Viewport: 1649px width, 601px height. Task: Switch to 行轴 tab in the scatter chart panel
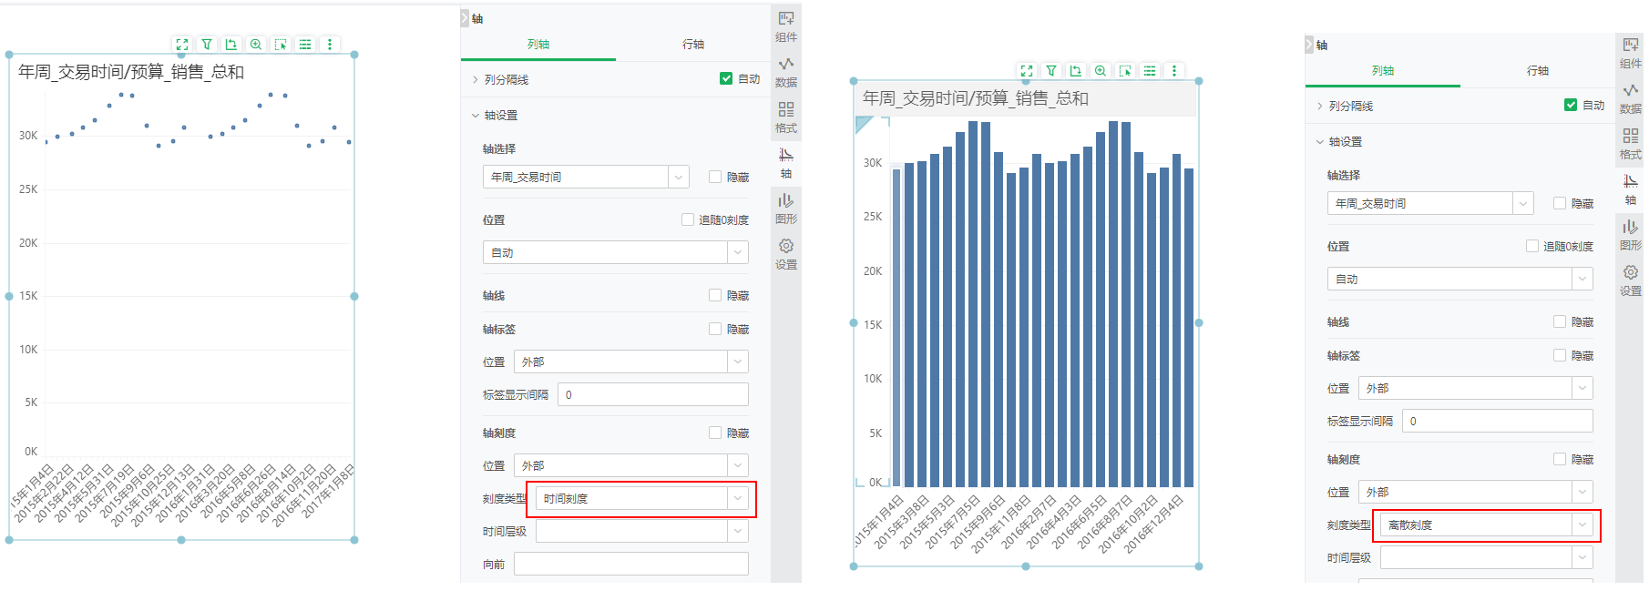tap(692, 45)
